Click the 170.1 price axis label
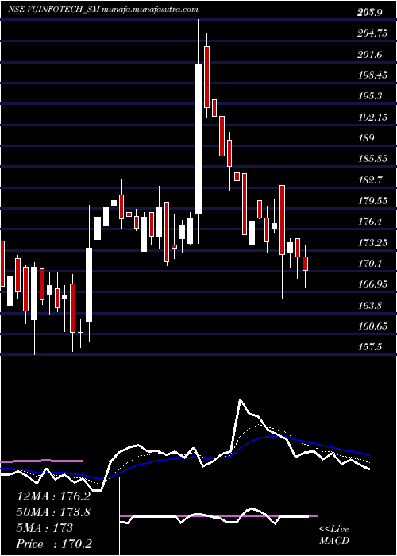This screenshot has width=397, height=556. [370, 264]
